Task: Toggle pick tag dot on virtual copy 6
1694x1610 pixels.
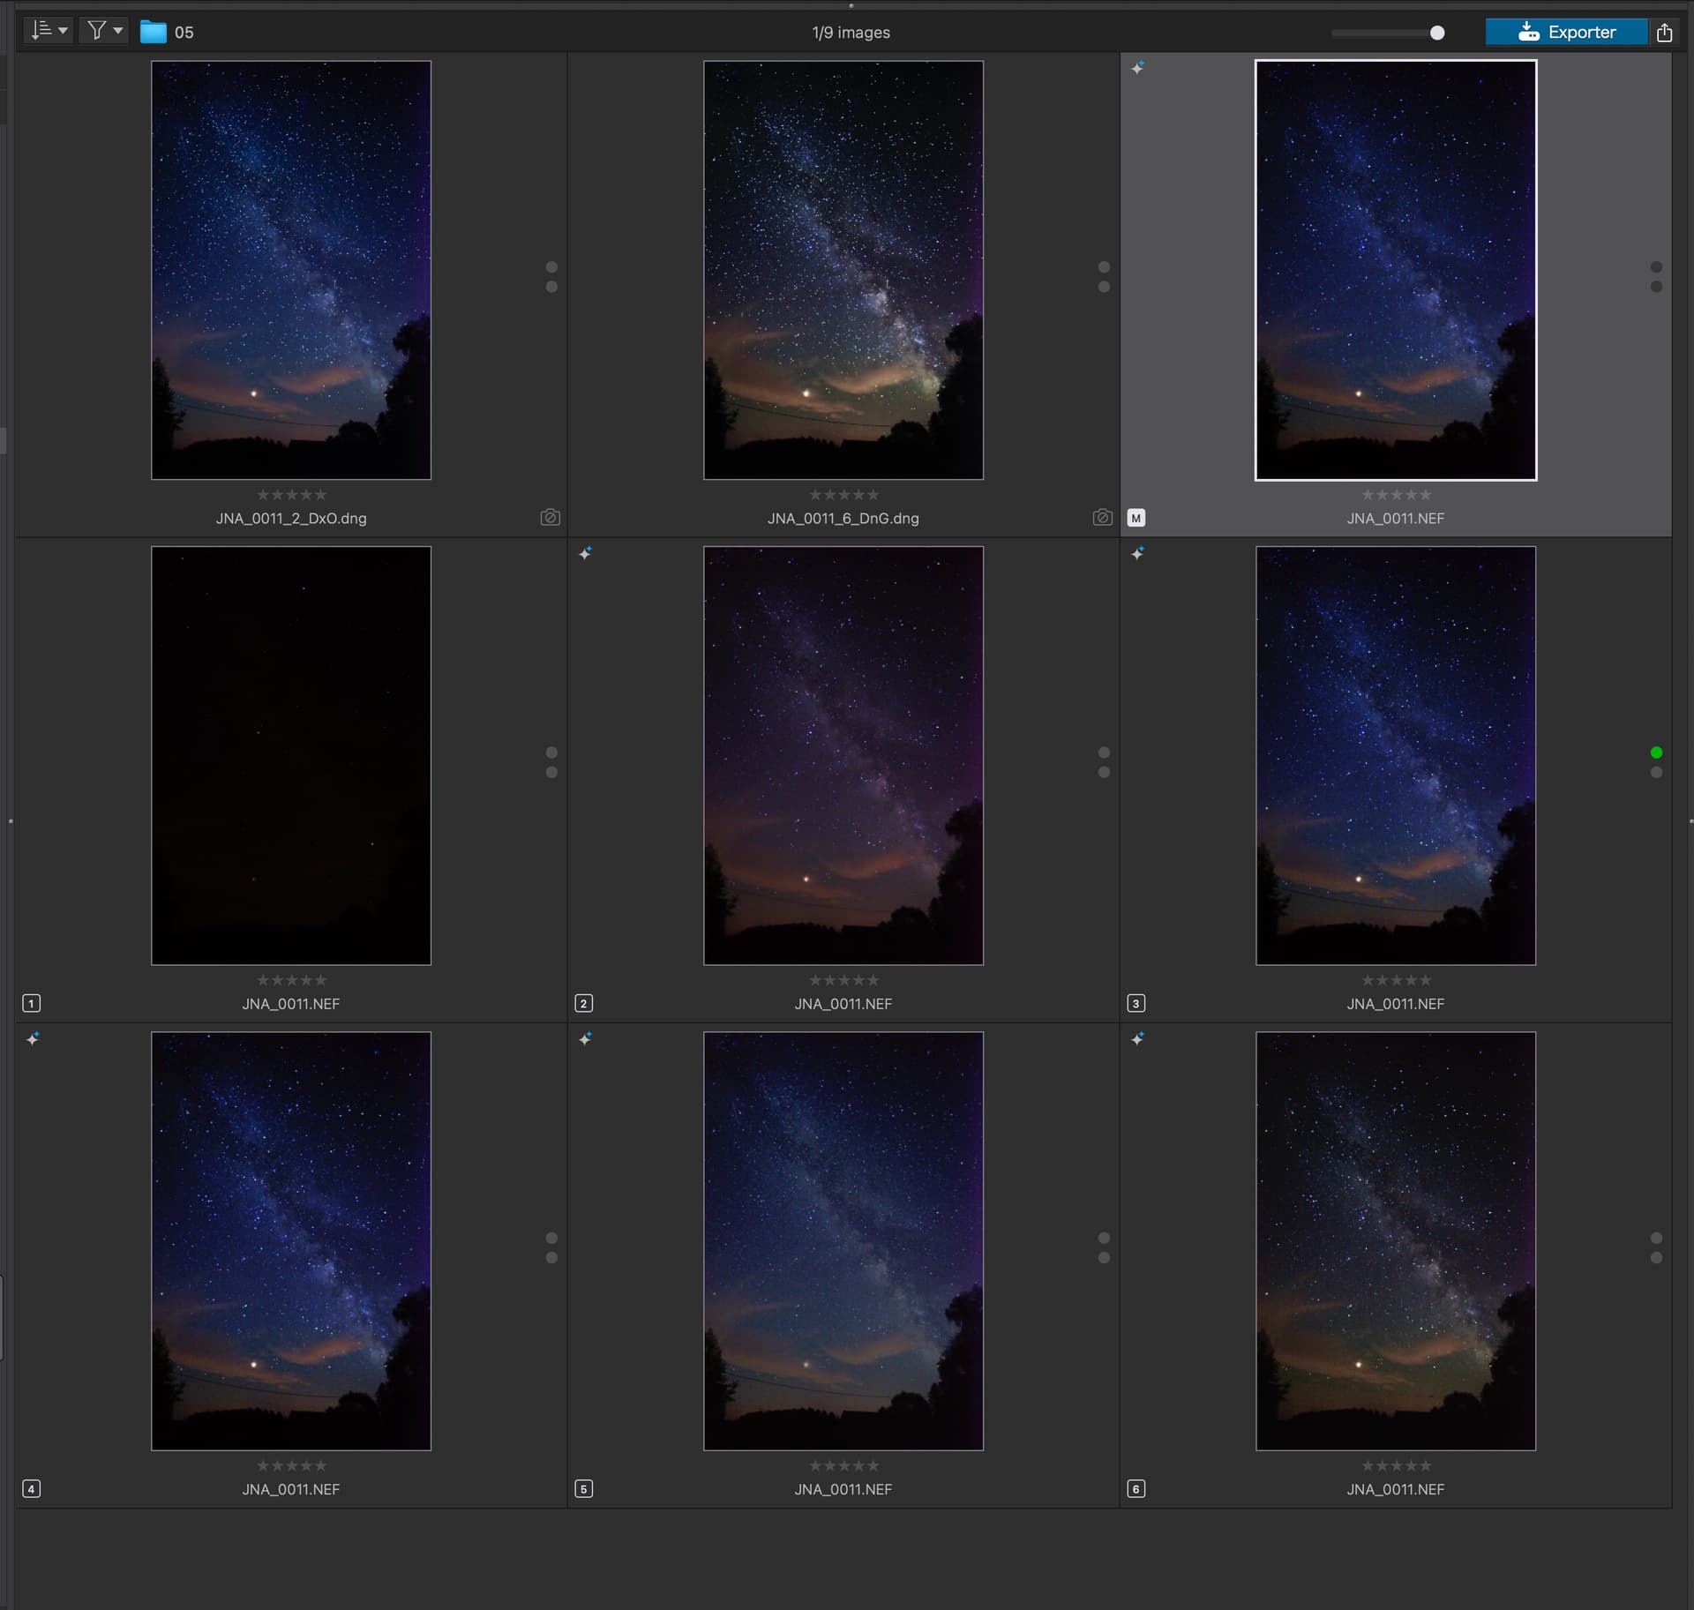Action: pos(1656,1238)
